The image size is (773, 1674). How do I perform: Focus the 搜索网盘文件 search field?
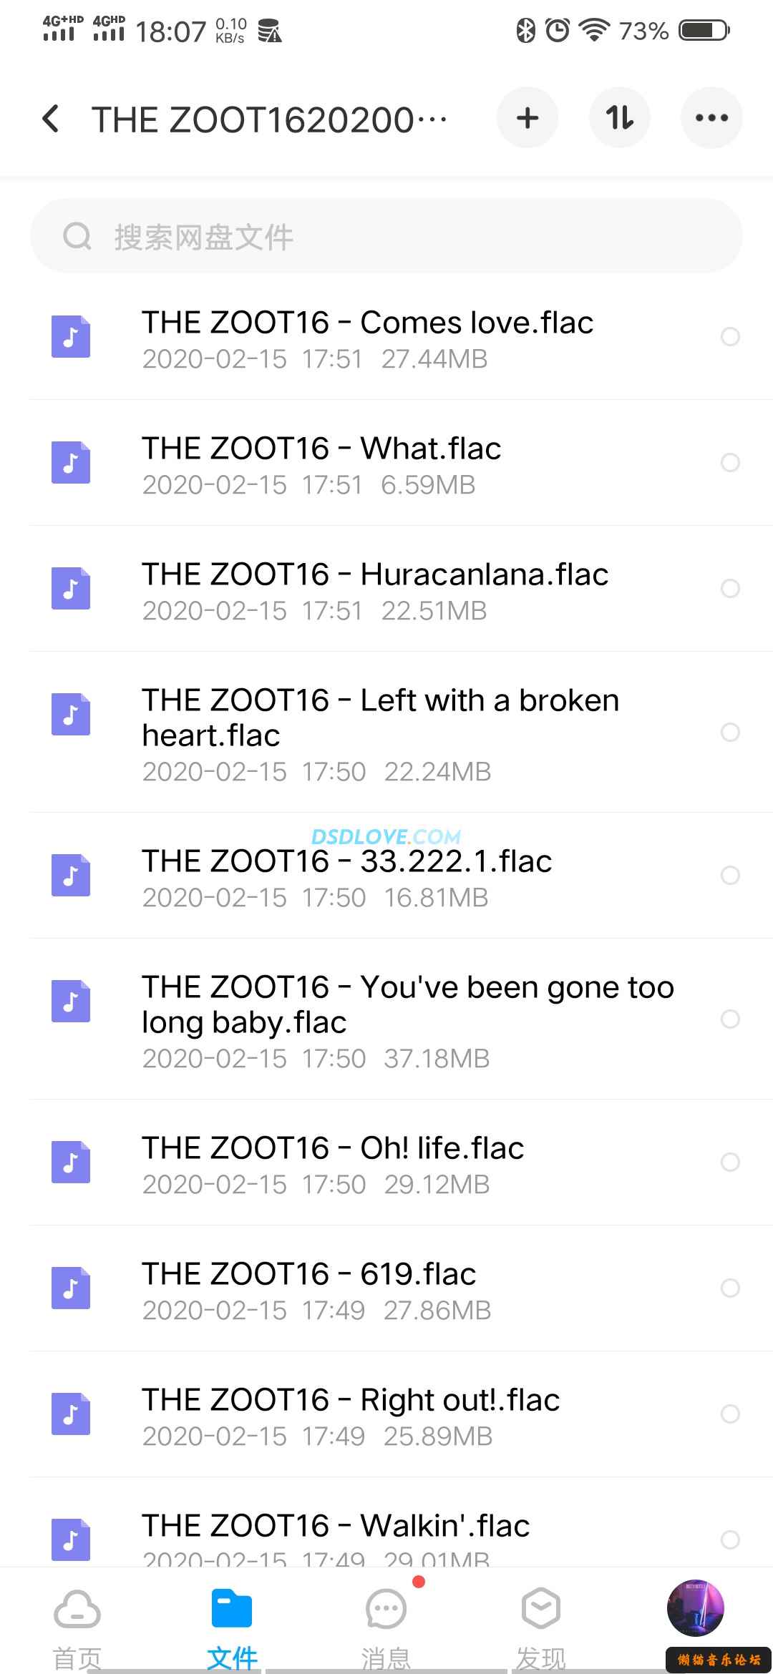click(386, 236)
